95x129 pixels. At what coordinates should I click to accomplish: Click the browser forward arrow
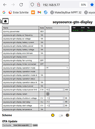(13, 5)
